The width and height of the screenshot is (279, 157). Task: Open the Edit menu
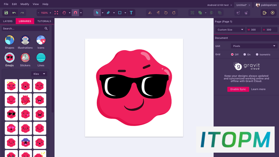coord(14,4)
